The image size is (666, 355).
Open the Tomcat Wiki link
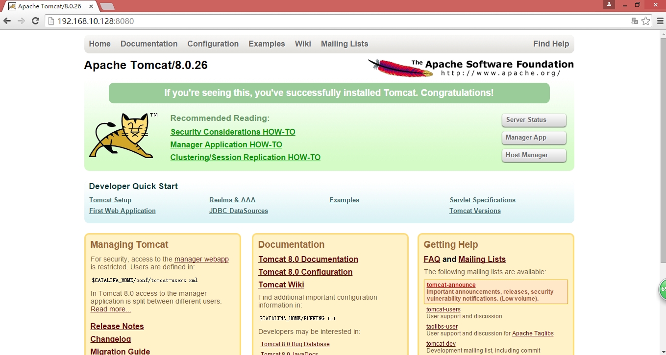pos(281,284)
